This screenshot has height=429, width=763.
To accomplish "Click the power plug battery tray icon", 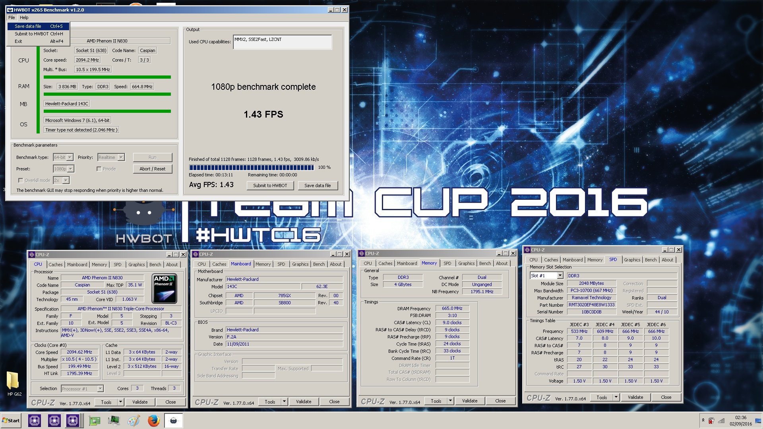I will coord(711,420).
